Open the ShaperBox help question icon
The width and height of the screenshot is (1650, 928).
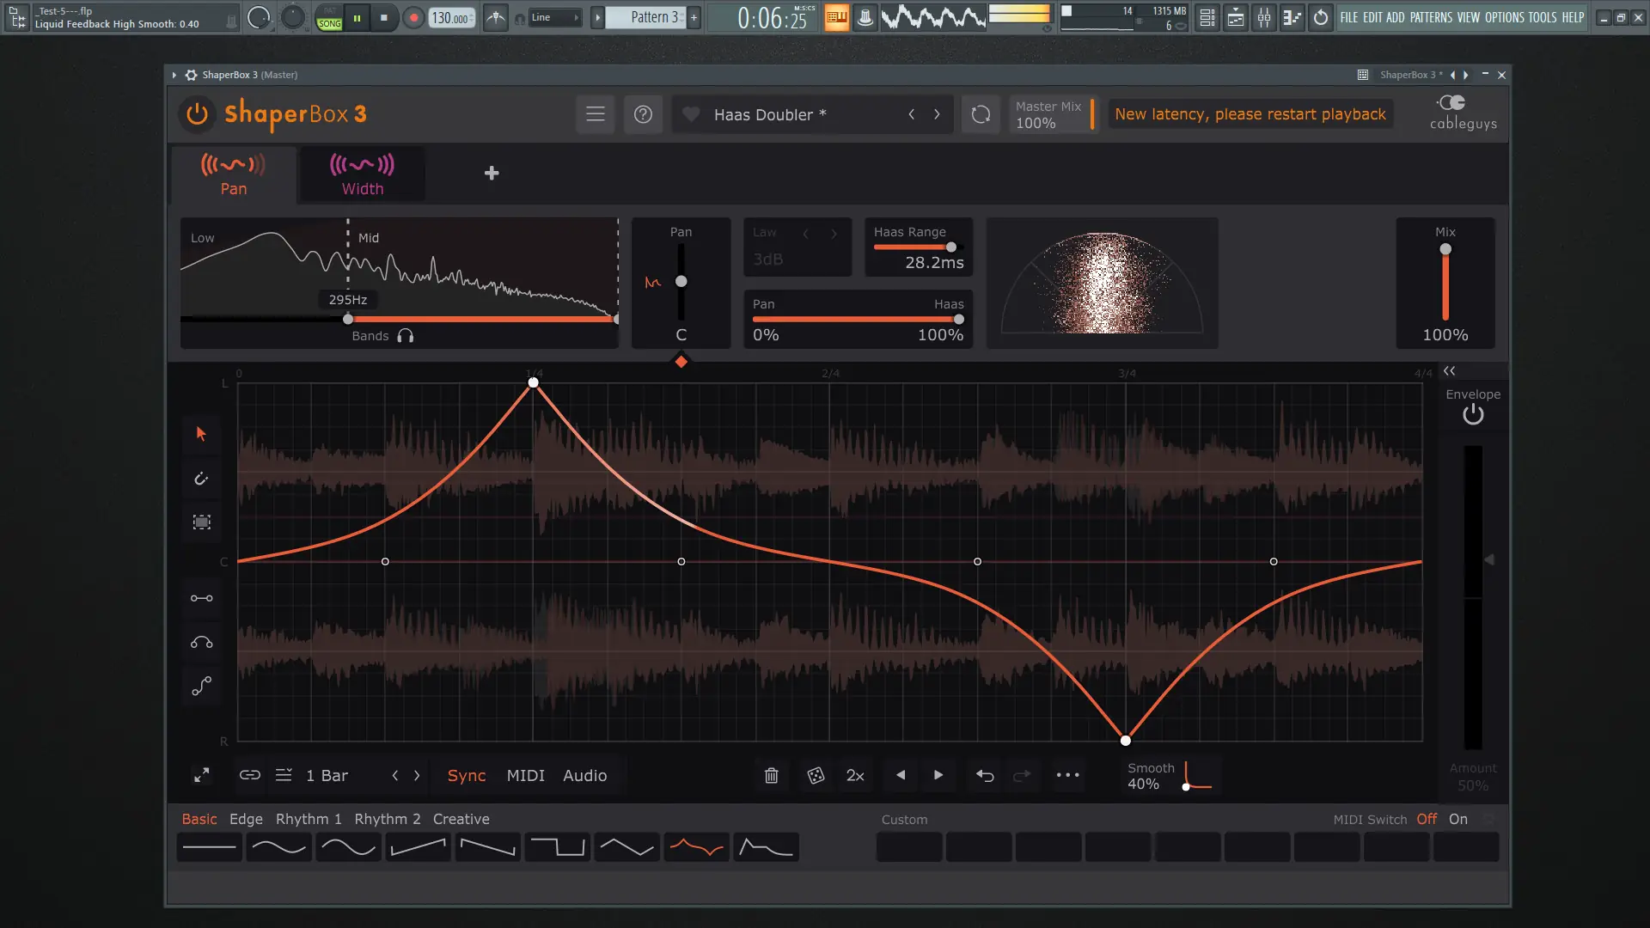pos(643,114)
